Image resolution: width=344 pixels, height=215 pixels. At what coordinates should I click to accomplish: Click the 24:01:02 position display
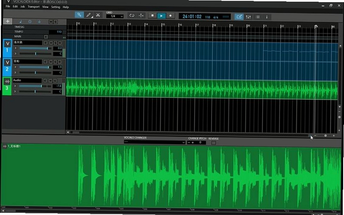tap(192, 16)
